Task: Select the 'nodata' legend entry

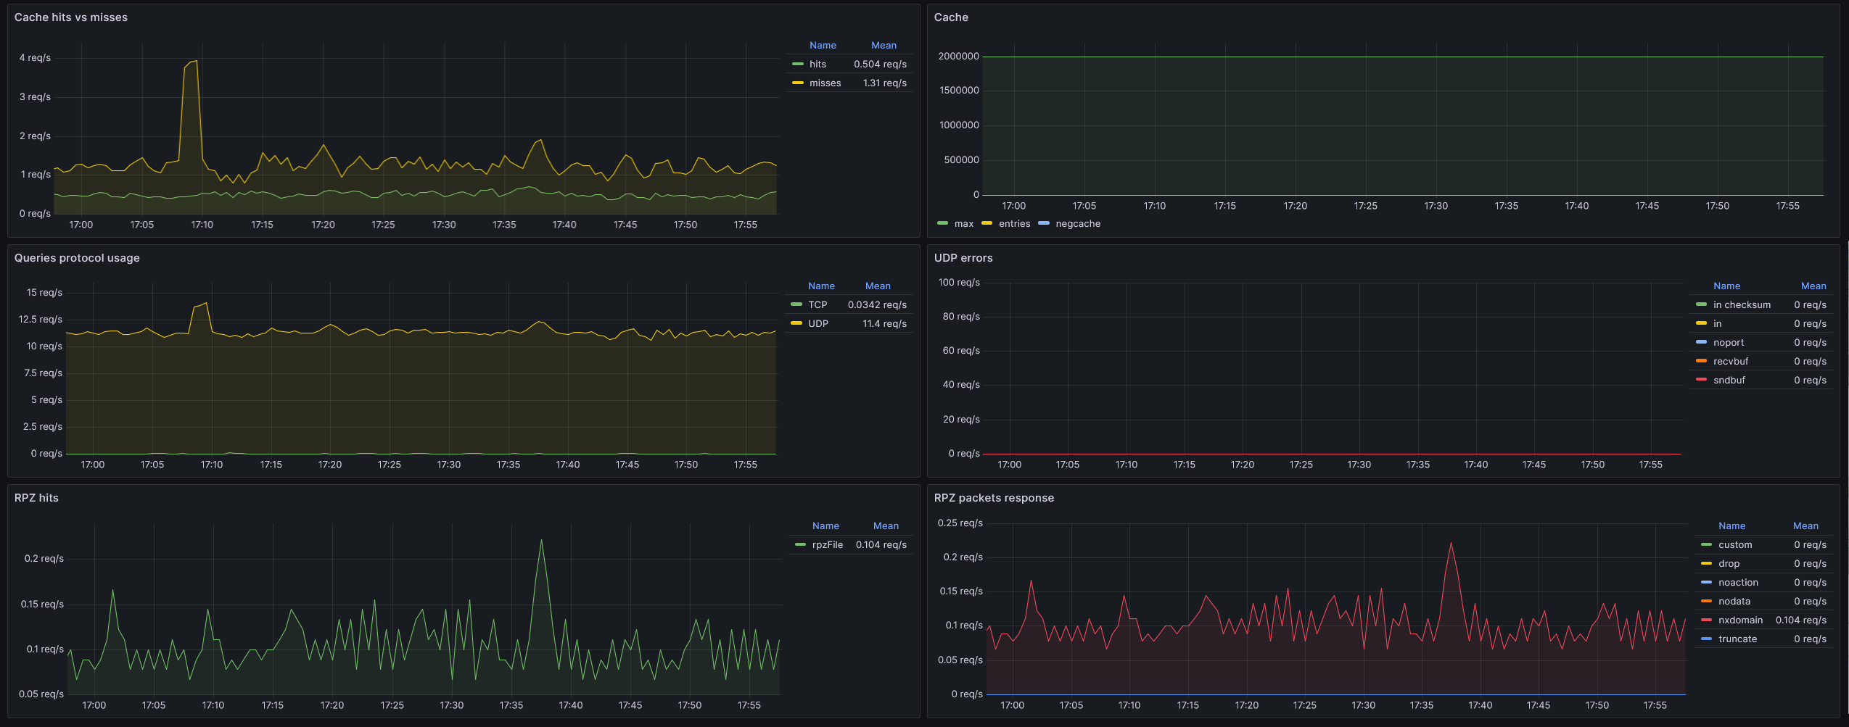Action: pos(1734,602)
